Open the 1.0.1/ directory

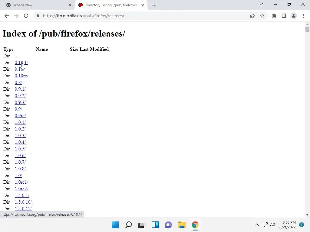20,122
